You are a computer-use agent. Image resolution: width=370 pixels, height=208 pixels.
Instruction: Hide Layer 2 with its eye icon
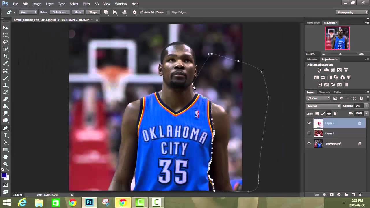pyautogui.click(x=309, y=123)
